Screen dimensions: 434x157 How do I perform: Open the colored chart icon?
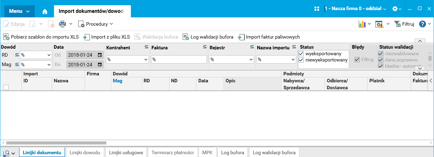362,24
